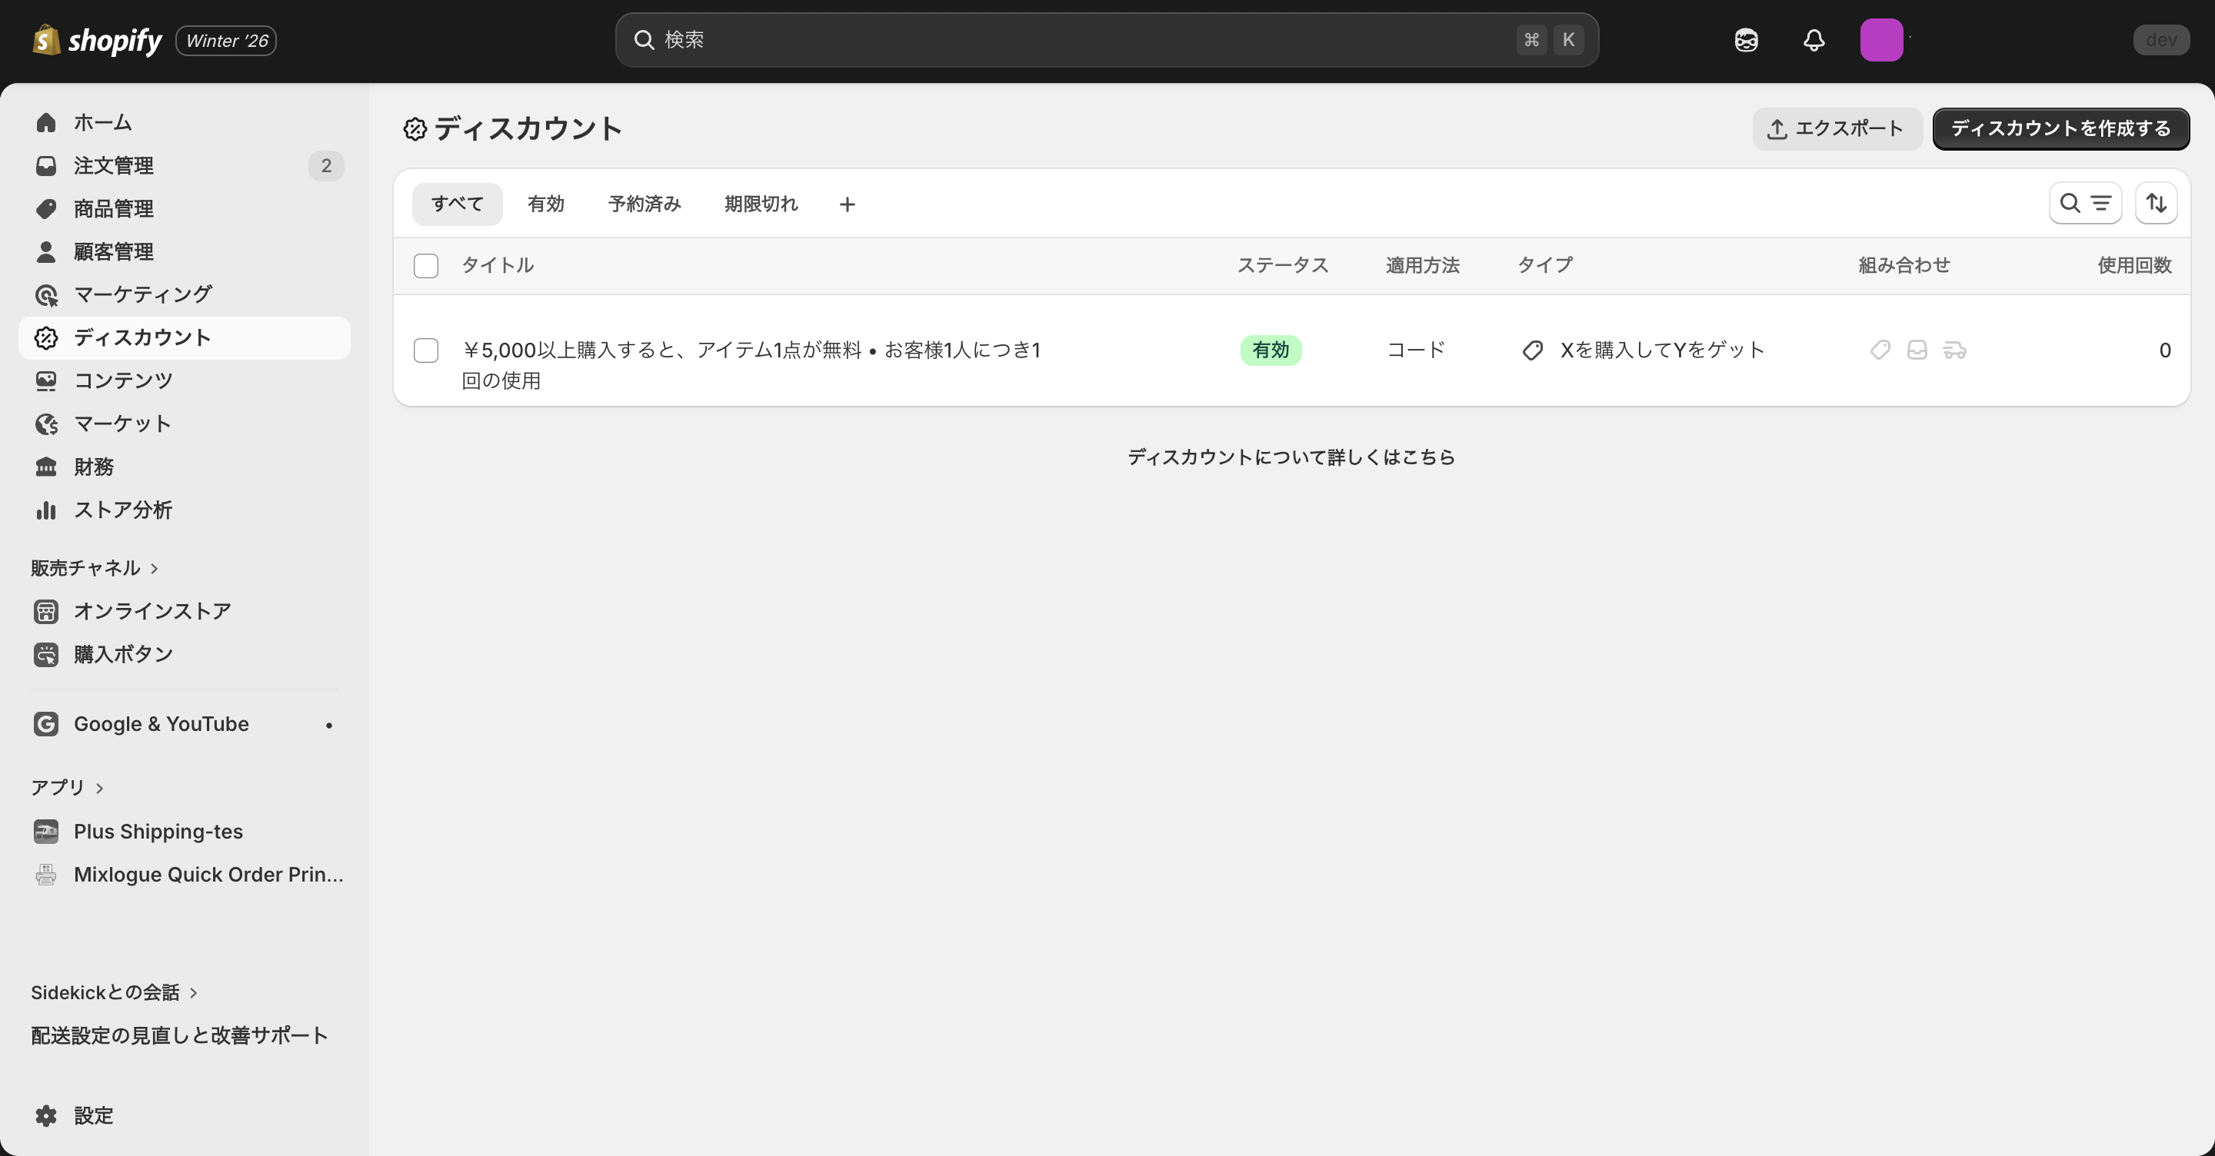This screenshot has width=2215, height=1156.
Task: Expand the アプリ section
Action: (67, 786)
